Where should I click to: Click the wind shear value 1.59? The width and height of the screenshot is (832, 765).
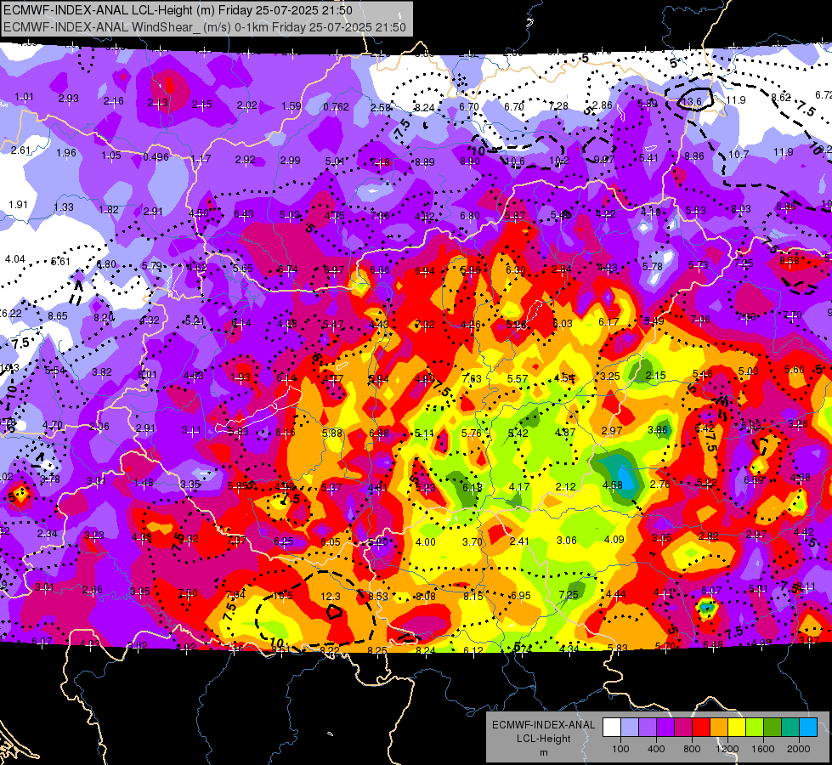click(291, 105)
